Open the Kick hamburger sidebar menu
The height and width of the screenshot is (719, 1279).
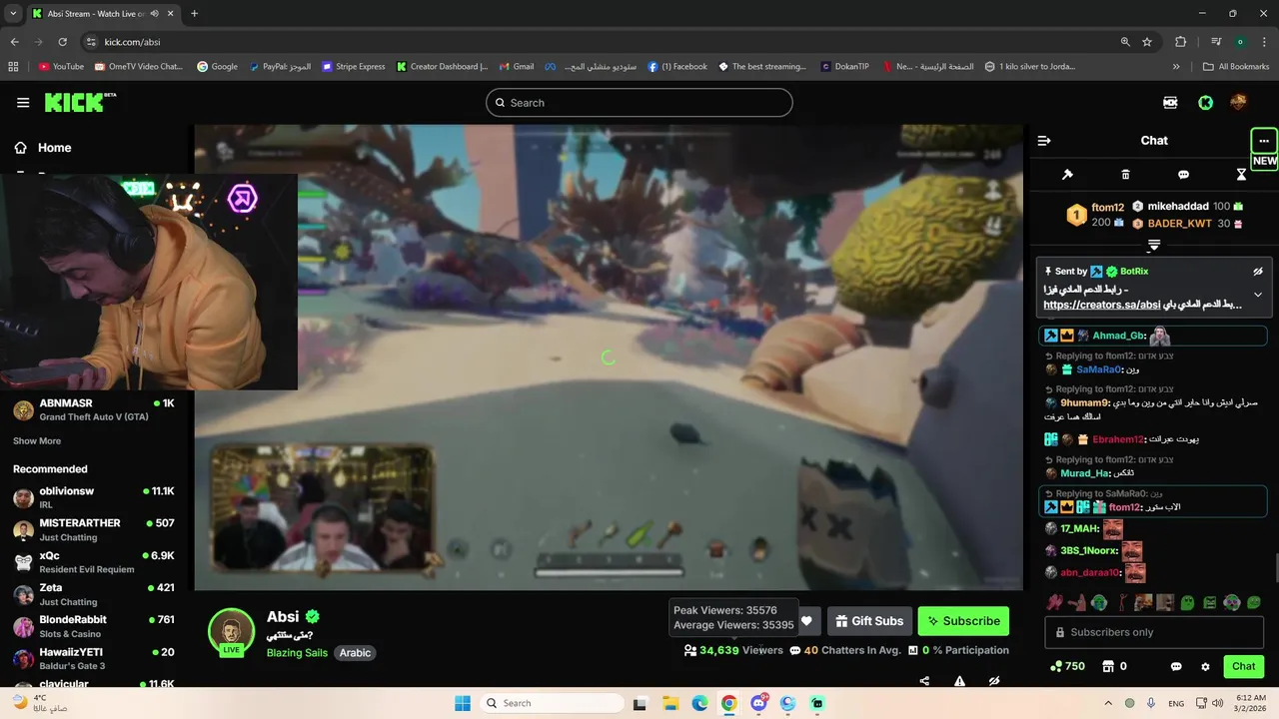[23, 103]
